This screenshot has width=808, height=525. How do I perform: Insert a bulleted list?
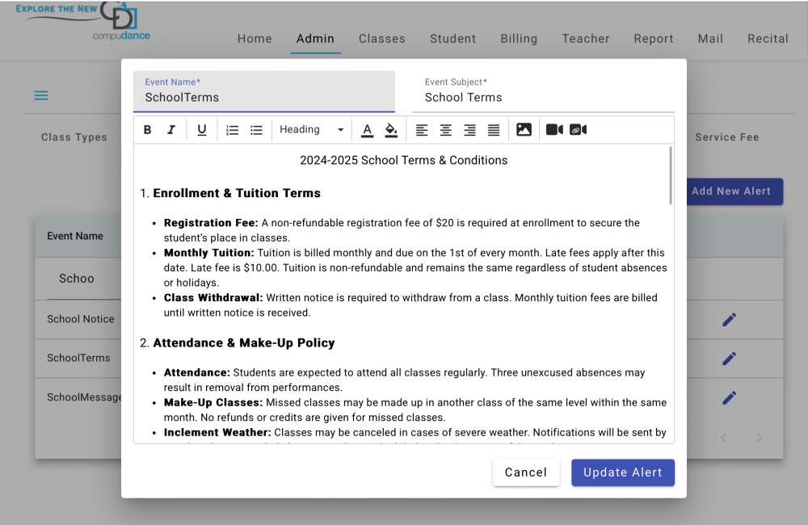tap(256, 130)
